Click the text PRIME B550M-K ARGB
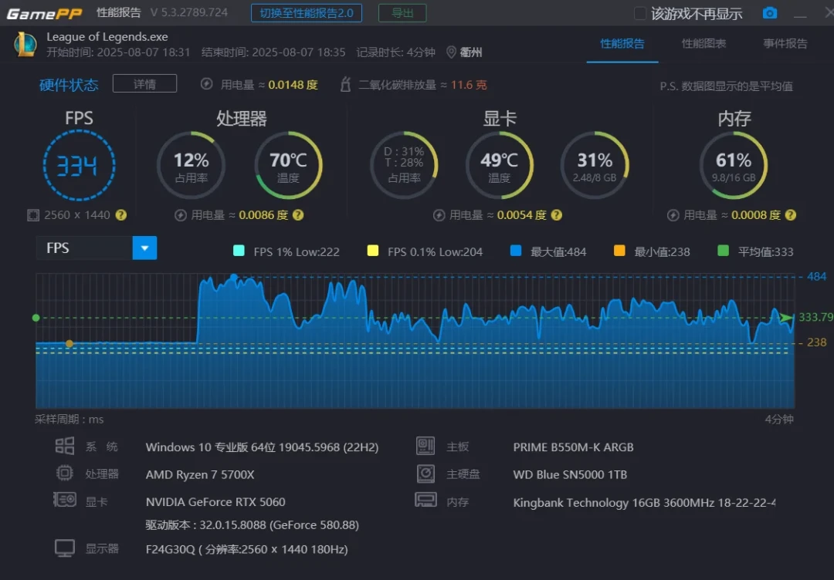Image resolution: width=834 pixels, height=580 pixels. coord(573,447)
